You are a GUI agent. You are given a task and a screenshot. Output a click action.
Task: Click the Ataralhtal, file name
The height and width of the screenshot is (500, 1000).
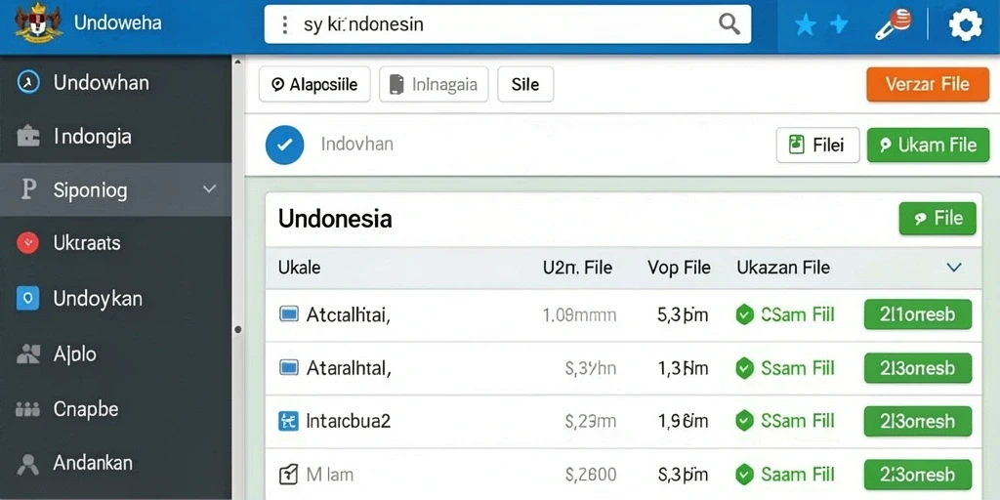(349, 368)
